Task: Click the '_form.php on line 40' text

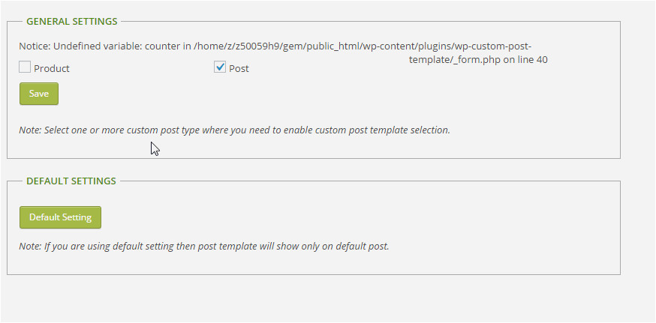Action: pos(478,59)
